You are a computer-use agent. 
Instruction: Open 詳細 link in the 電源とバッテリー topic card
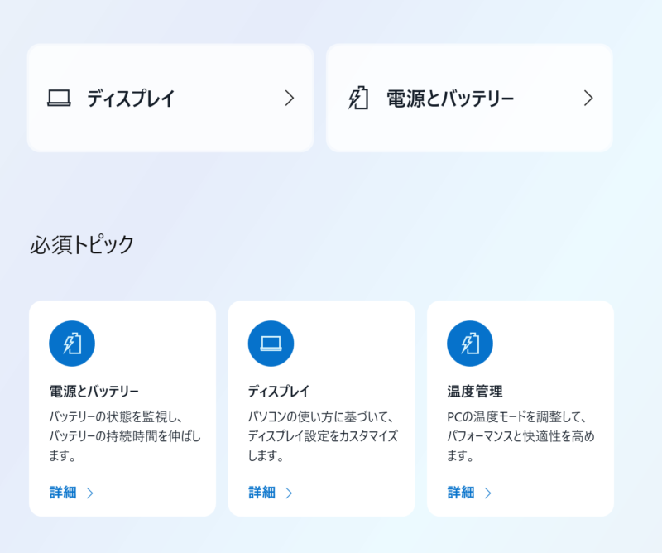tap(63, 493)
